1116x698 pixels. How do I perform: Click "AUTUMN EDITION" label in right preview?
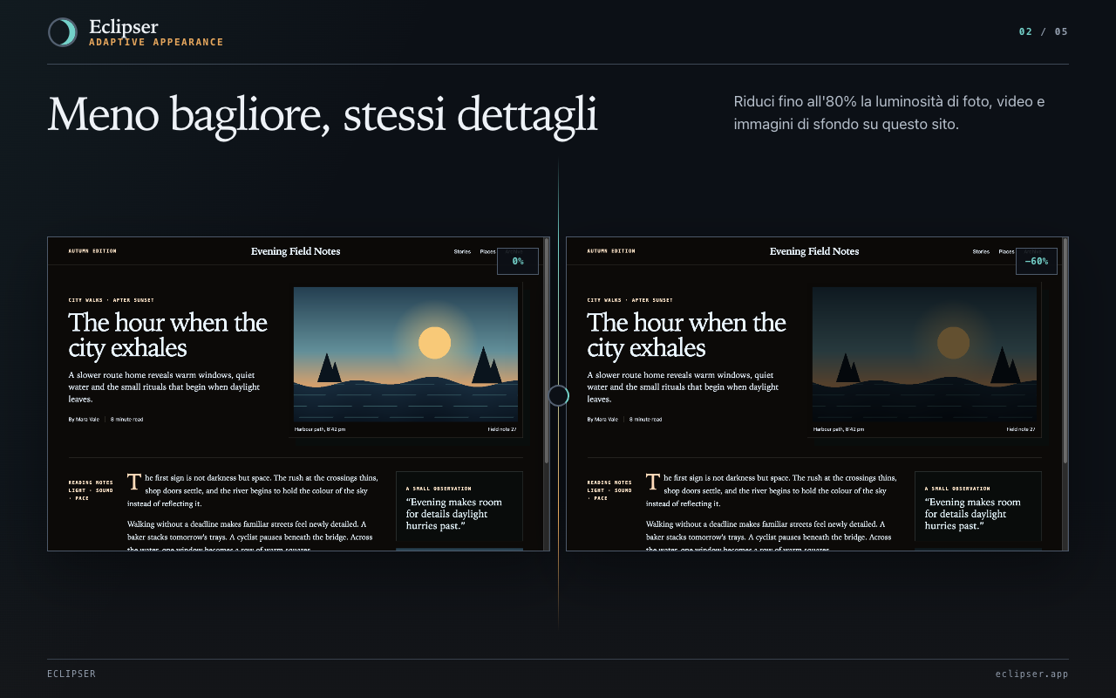pyautogui.click(x=611, y=251)
